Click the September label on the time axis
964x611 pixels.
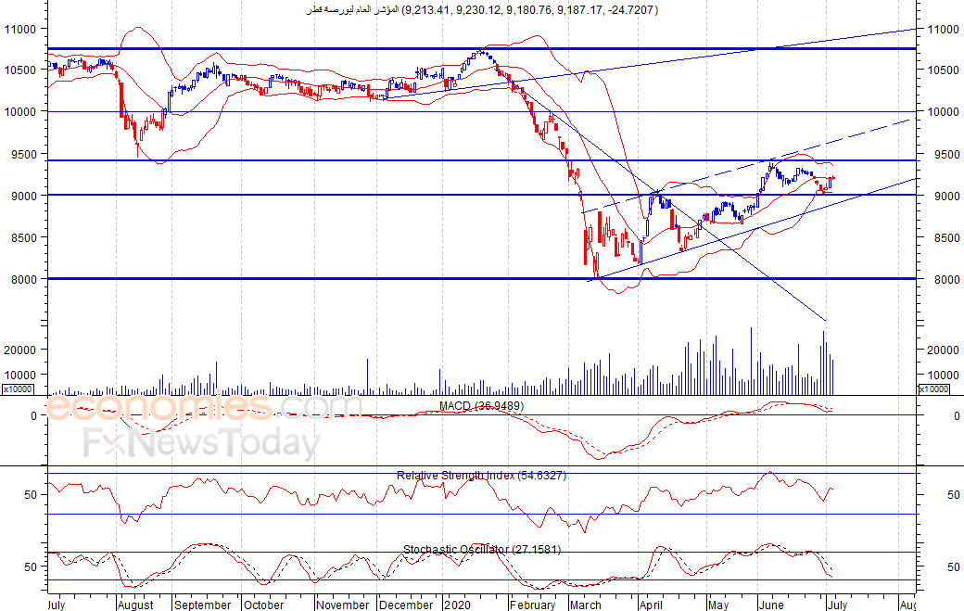[x=202, y=605]
